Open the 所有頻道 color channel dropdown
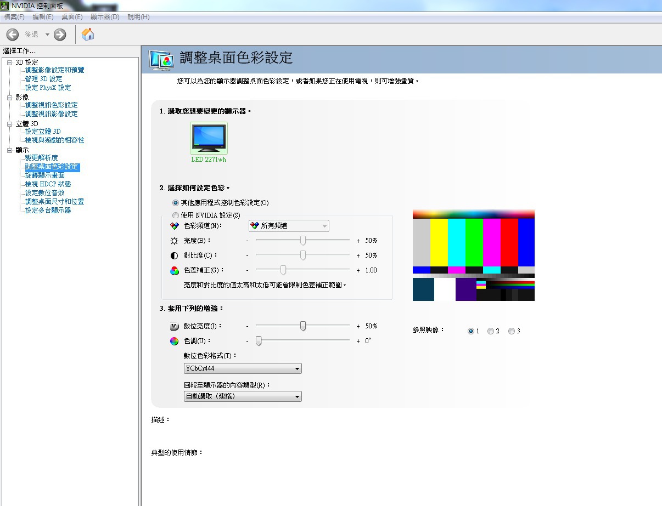 point(289,226)
